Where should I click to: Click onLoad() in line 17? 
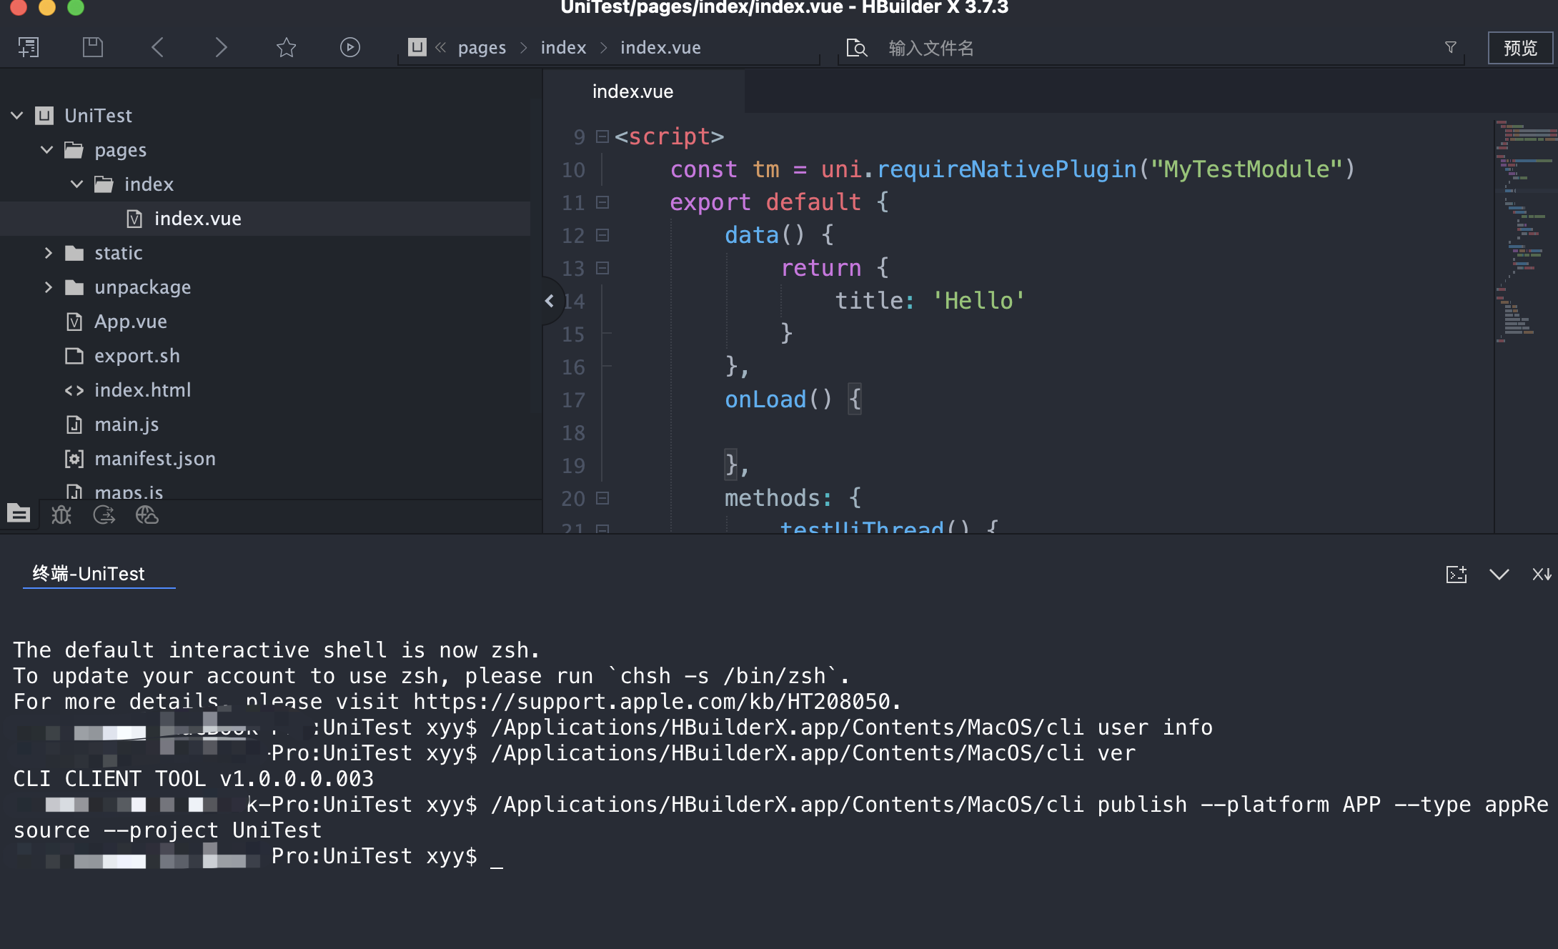coord(778,399)
